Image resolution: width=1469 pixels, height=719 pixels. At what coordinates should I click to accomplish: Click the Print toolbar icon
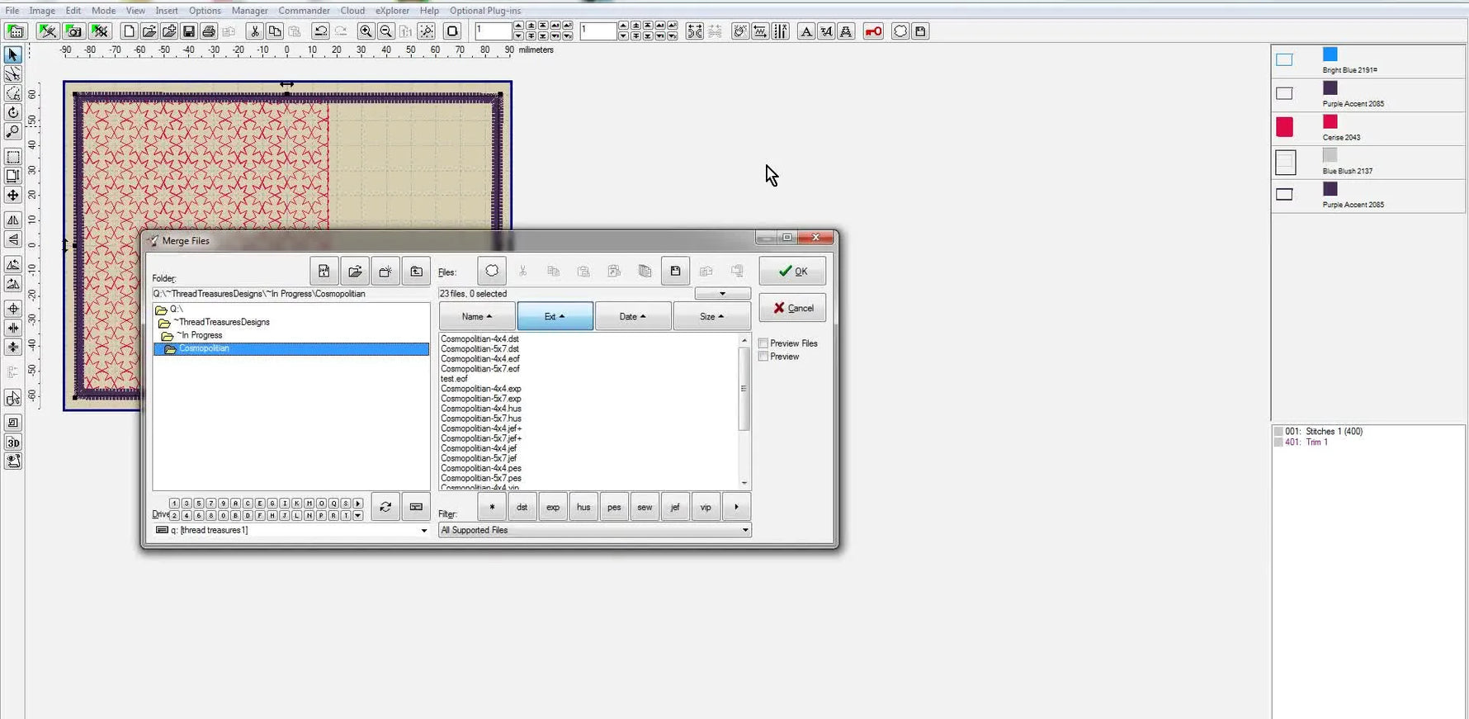(x=209, y=31)
